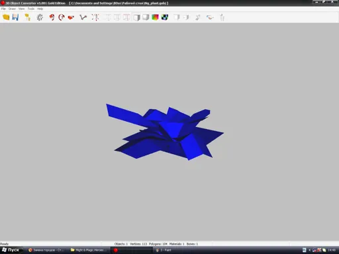Open the Help menu
The height and width of the screenshot is (254, 339).
[x=40, y=9]
